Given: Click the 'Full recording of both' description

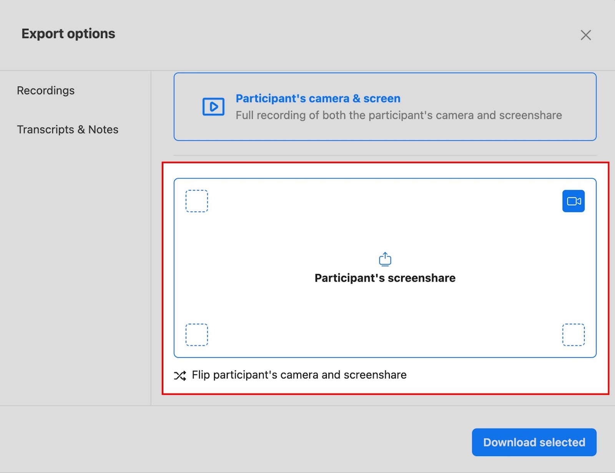Looking at the screenshot, I should pos(399,115).
